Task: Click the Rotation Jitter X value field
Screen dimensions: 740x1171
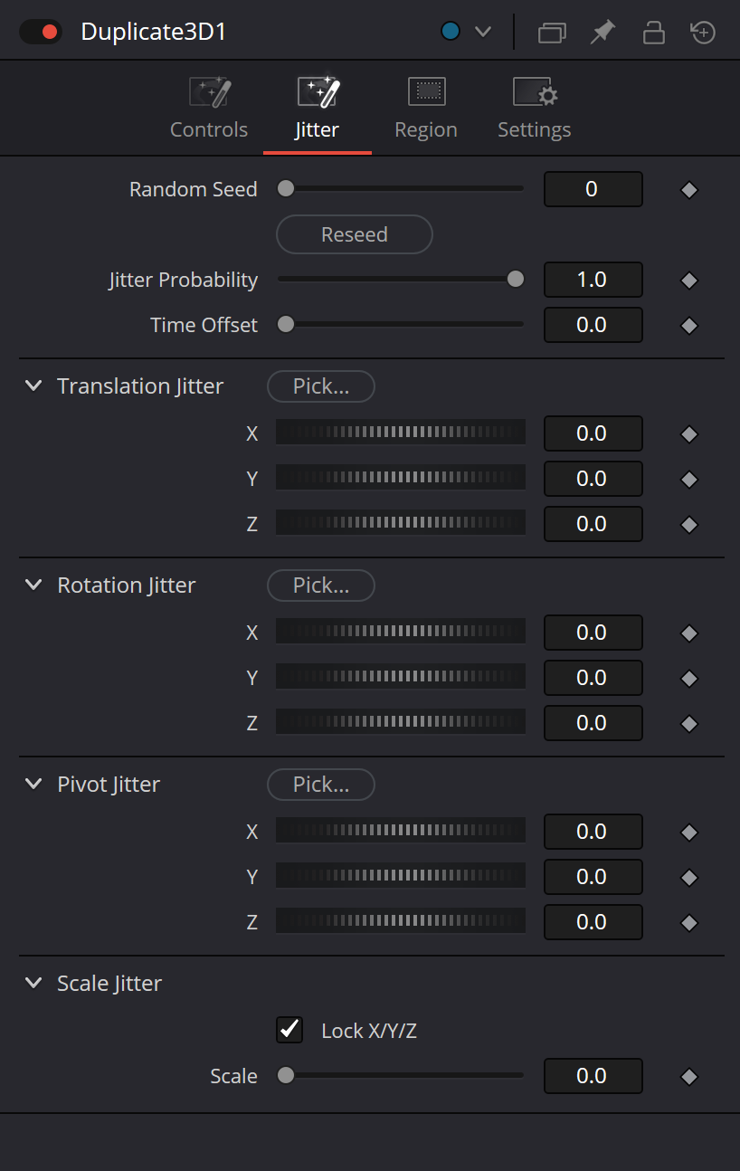Action: point(593,633)
